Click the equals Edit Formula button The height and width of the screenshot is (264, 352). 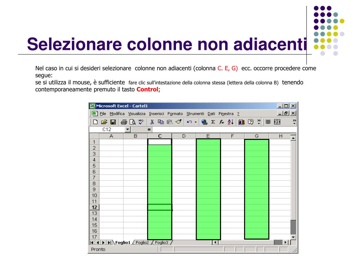[x=149, y=129]
